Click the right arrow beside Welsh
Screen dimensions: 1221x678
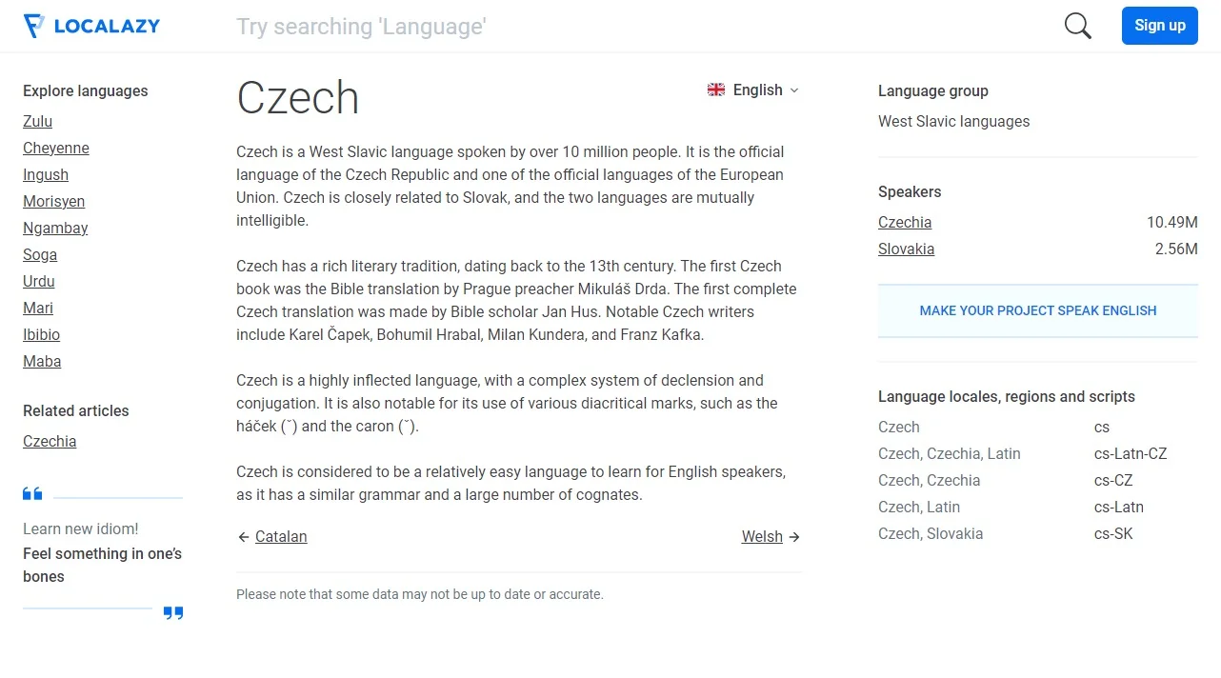coord(794,537)
